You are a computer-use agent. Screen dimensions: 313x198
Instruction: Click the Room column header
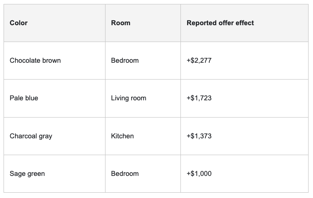(121, 23)
